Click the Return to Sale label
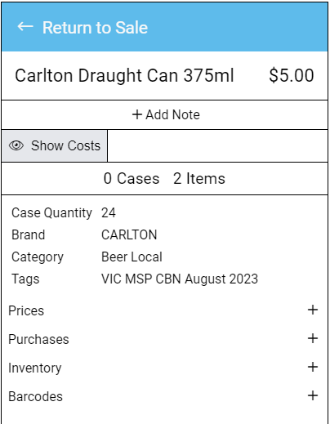Image resolution: width=330 pixels, height=424 pixels. 95,28
